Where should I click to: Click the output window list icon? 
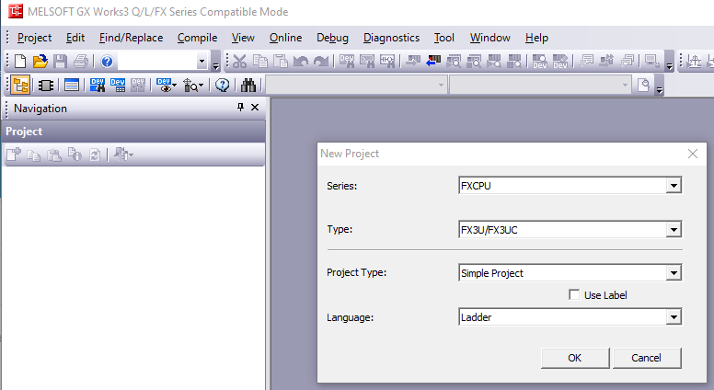point(72,86)
